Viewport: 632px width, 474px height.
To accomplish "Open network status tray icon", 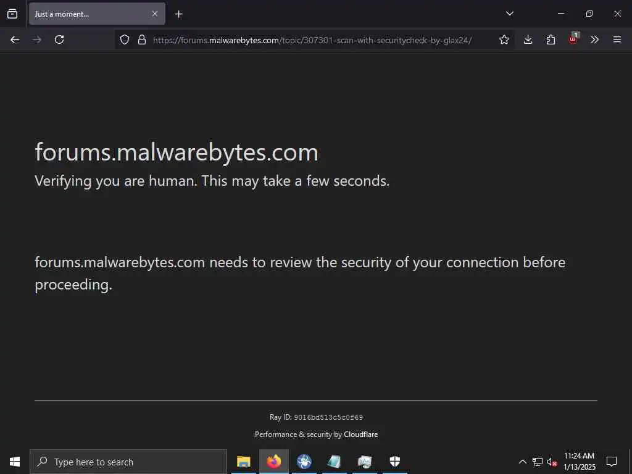I will point(538,462).
